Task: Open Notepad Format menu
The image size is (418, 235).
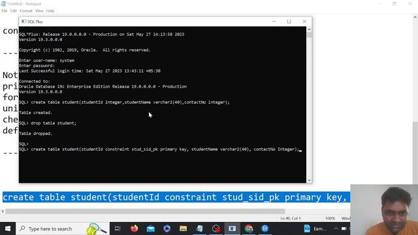Action: point(26,11)
